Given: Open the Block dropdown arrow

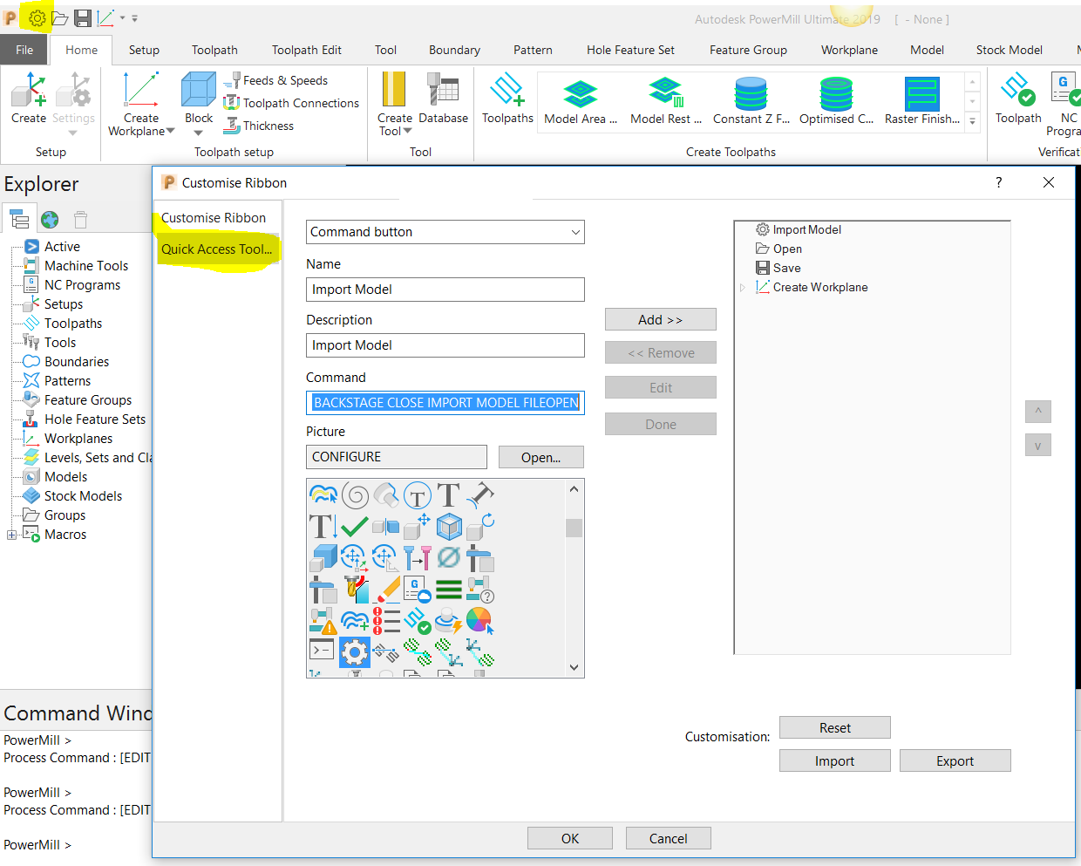Looking at the screenshot, I should (x=199, y=133).
